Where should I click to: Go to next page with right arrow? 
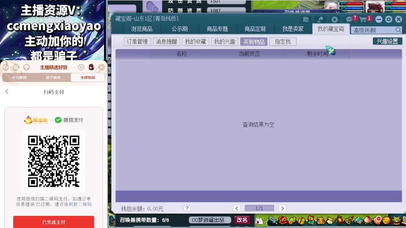click(x=282, y=208)
